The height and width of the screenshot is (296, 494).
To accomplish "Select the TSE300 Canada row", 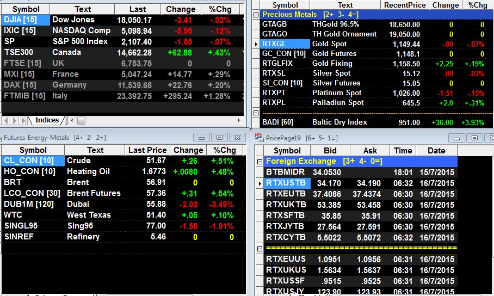I will (122, 53).
